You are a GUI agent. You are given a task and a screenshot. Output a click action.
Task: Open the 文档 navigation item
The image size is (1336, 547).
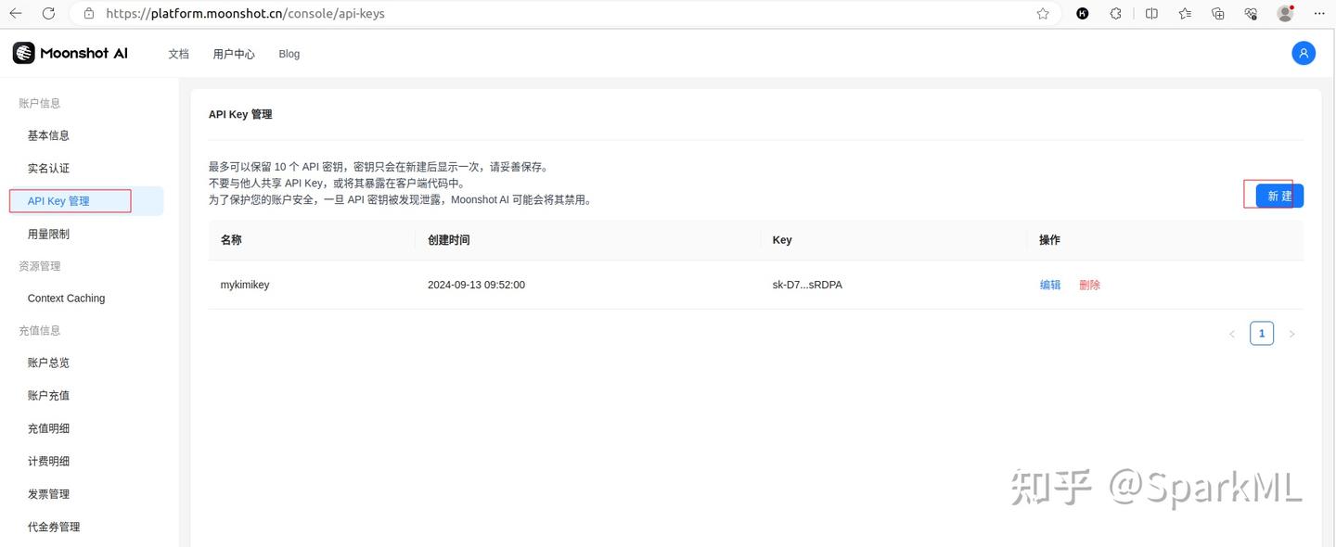pyautogui.click(x=178, y=54)
